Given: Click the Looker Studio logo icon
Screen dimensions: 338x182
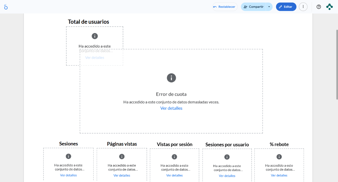Looking at the screenshot, I should pos(6,7).
